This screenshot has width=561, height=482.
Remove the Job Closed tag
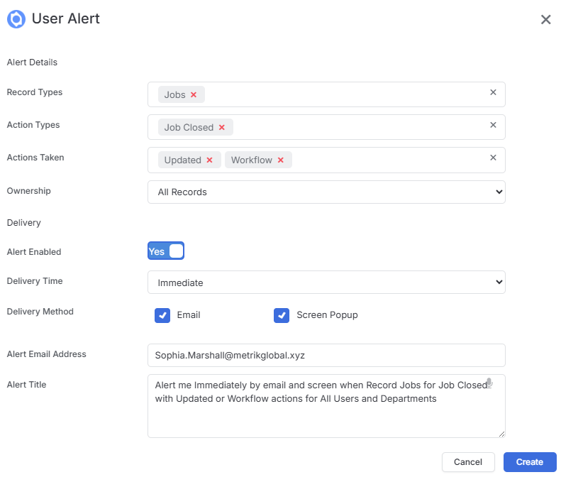tap(222, 127)
